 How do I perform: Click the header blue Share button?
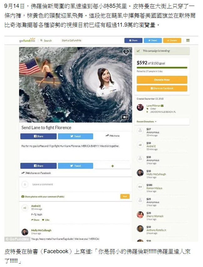click(133, 40)
